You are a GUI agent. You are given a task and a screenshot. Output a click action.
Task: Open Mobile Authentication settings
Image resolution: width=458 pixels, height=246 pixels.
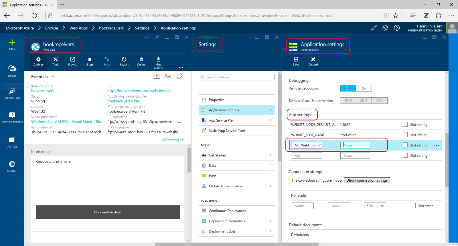236,186
